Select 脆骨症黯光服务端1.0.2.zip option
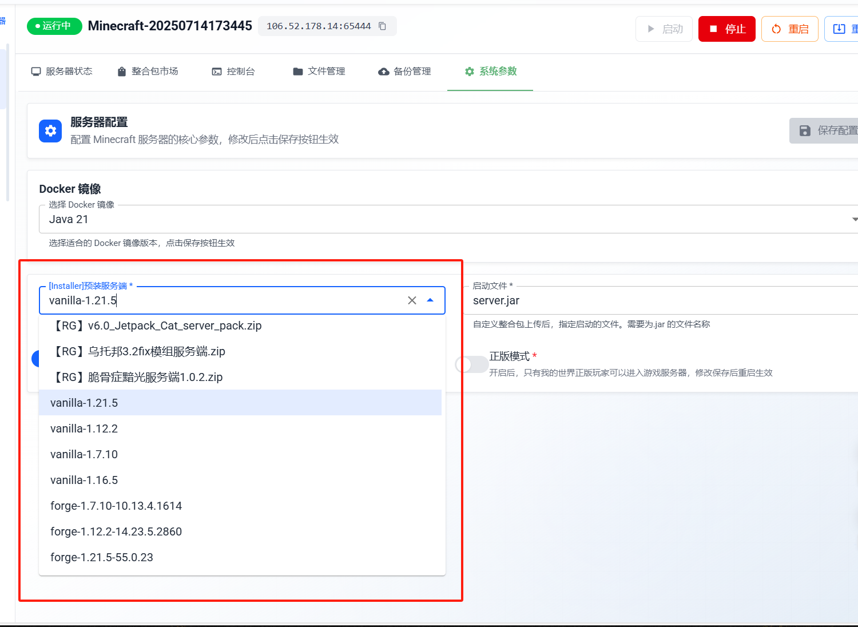 coord(240,377)
